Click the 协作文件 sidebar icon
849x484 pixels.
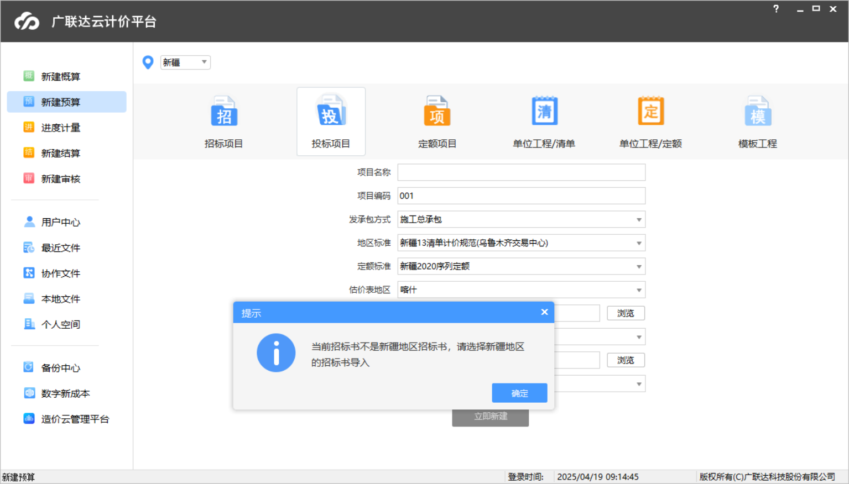(29, 273)
